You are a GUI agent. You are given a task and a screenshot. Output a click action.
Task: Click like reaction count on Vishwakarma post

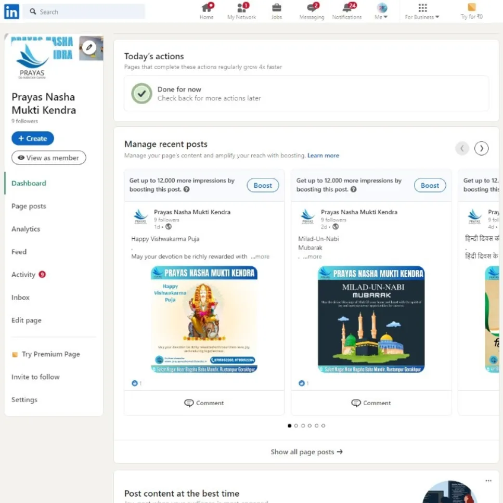point(137,383)
